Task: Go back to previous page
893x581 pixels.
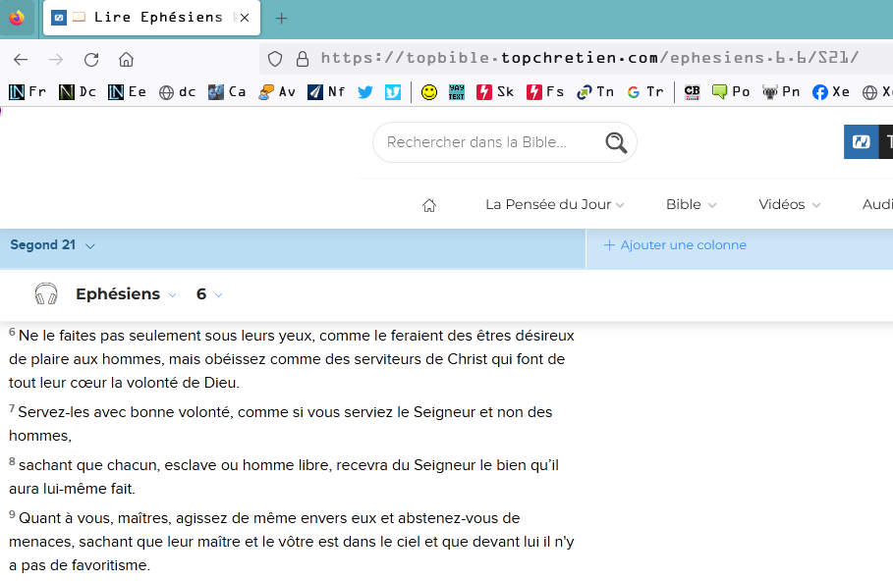Action: 21,59
